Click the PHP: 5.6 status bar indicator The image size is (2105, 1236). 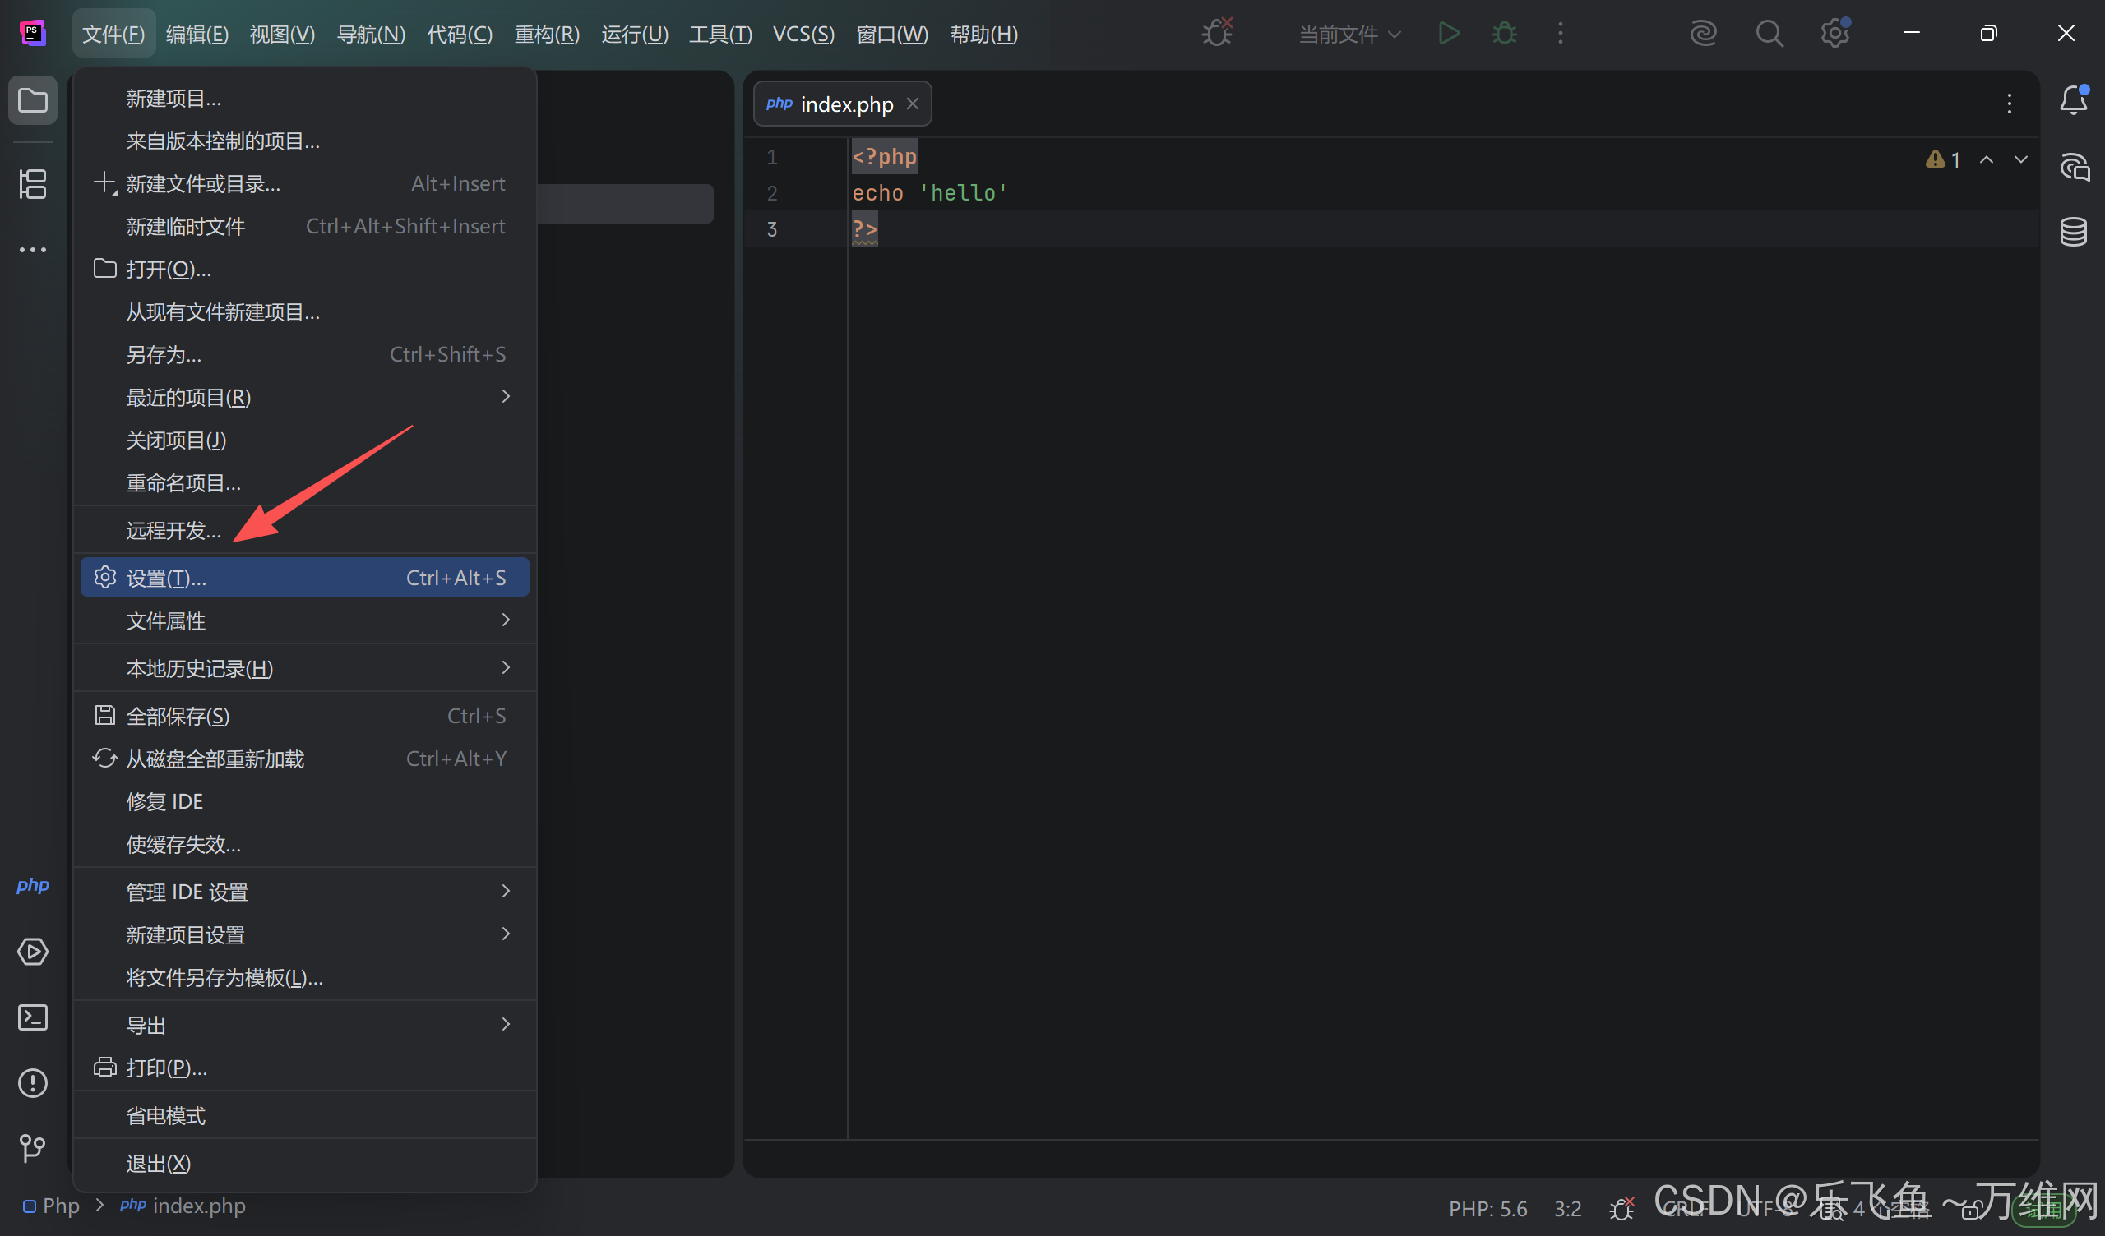(1487, 1208)
